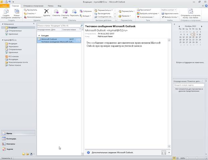
Task: Open Черновики drafts folder
Action: tap(13, 46)
